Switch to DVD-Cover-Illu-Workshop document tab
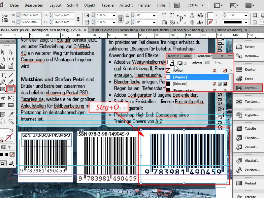Image resolution: width=264 pixels, height=198 pixels. 166,30
